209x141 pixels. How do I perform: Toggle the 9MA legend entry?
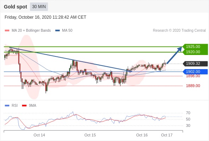(29, 106)
